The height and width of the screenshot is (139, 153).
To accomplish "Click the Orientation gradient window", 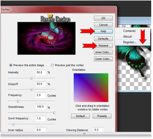I will tap(91, 88).
